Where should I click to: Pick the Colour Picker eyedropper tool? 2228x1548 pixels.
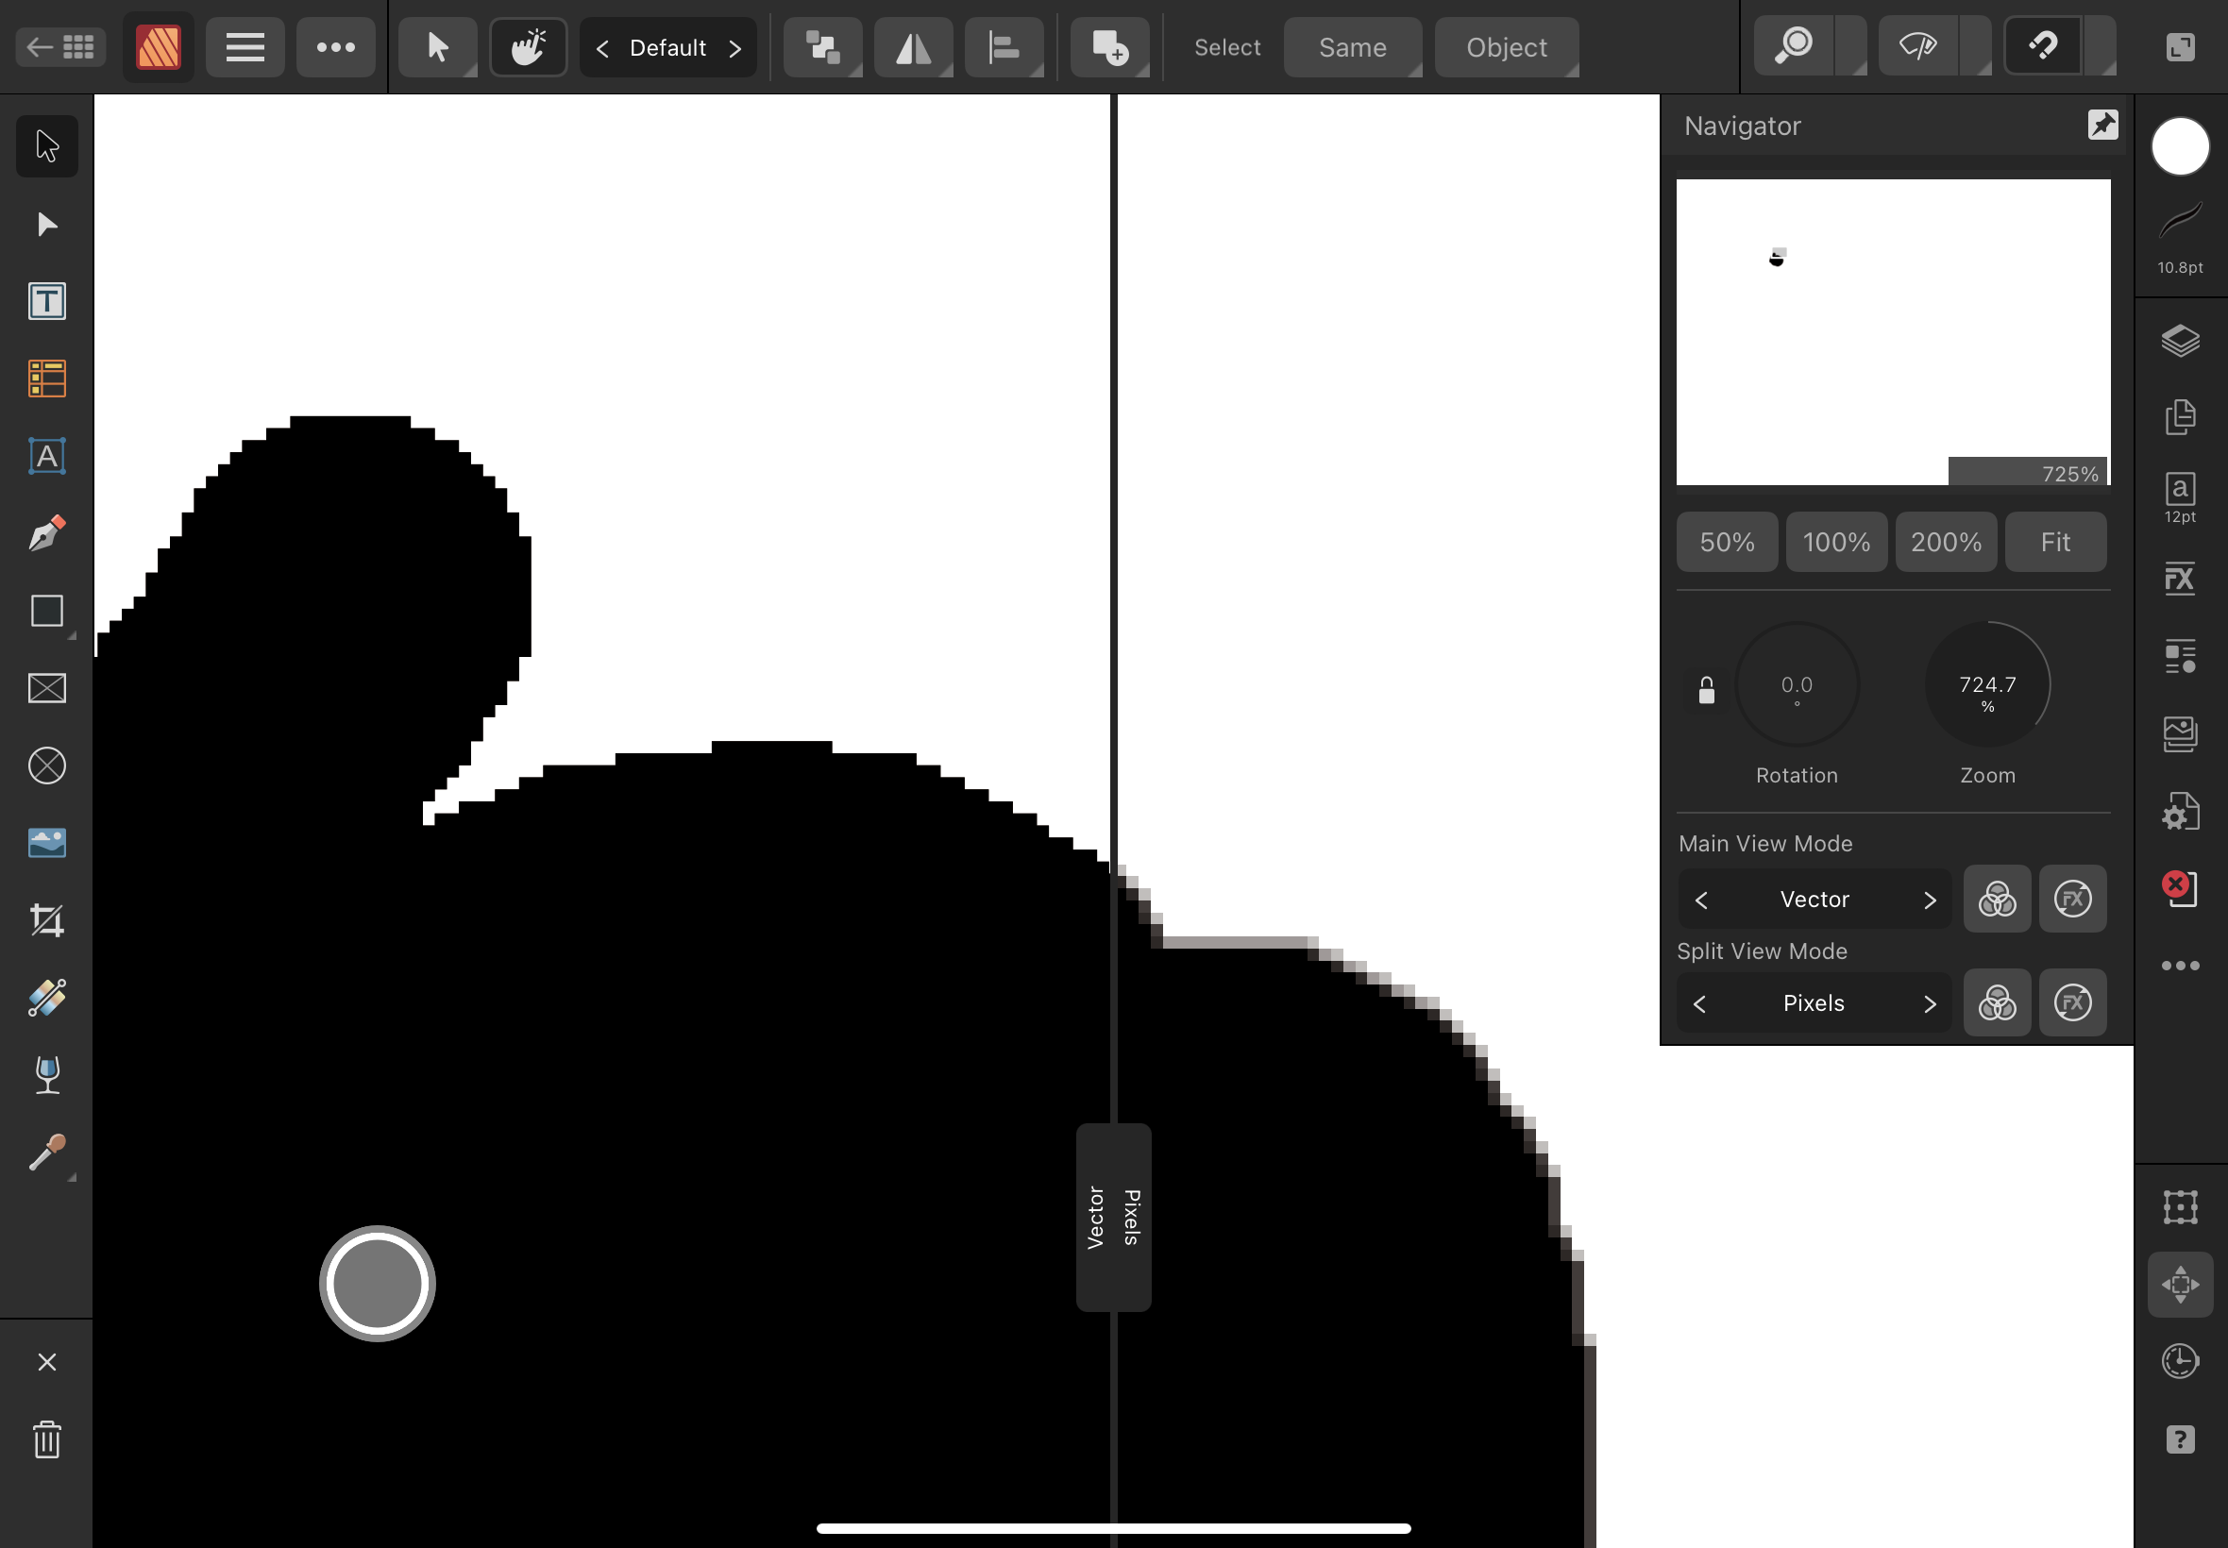point(46,1153)
